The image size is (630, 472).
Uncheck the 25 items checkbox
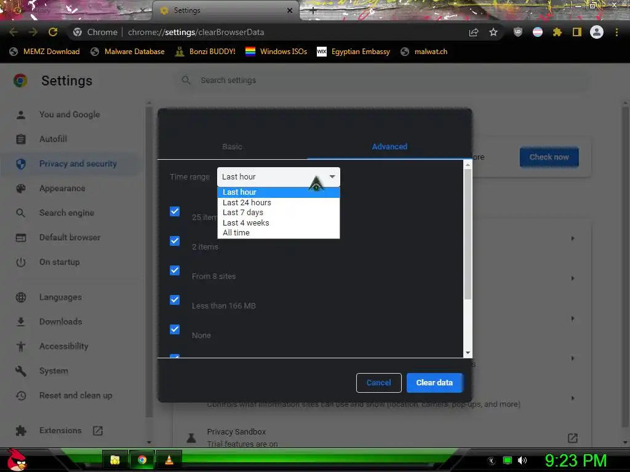click(174, 211)
